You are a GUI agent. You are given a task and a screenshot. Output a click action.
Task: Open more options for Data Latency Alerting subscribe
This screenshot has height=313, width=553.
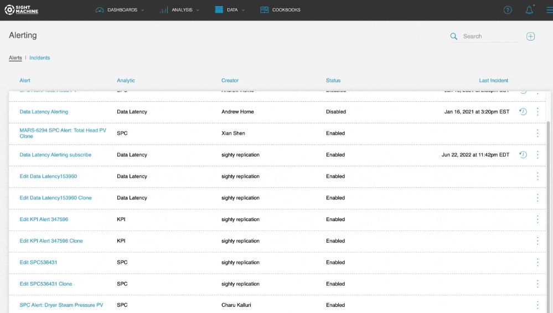(x=538, y=155)
